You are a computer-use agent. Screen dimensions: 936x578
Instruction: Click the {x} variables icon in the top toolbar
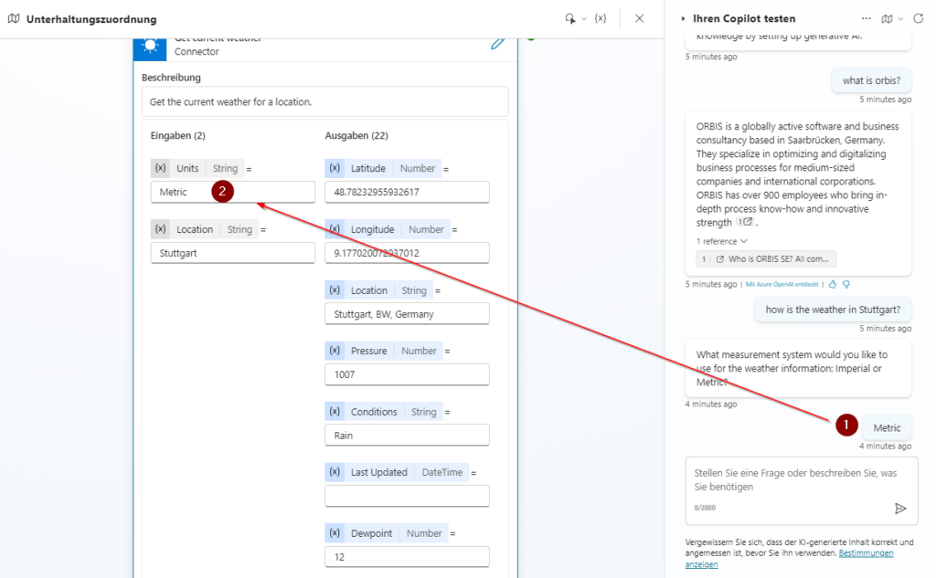(x=600, y=17)
